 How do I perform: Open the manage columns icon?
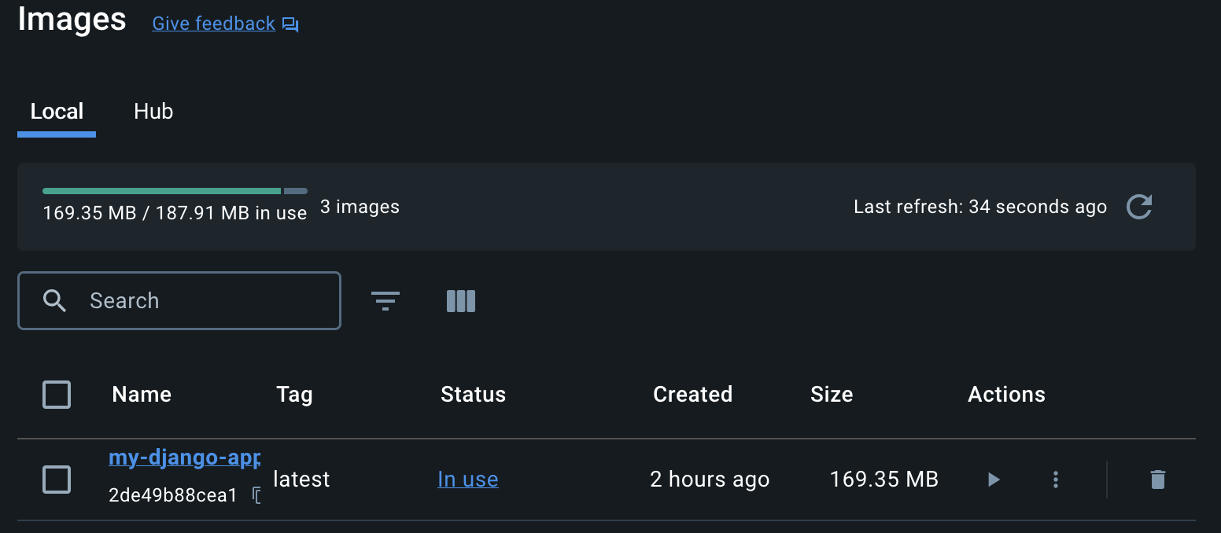click(461, 300)
